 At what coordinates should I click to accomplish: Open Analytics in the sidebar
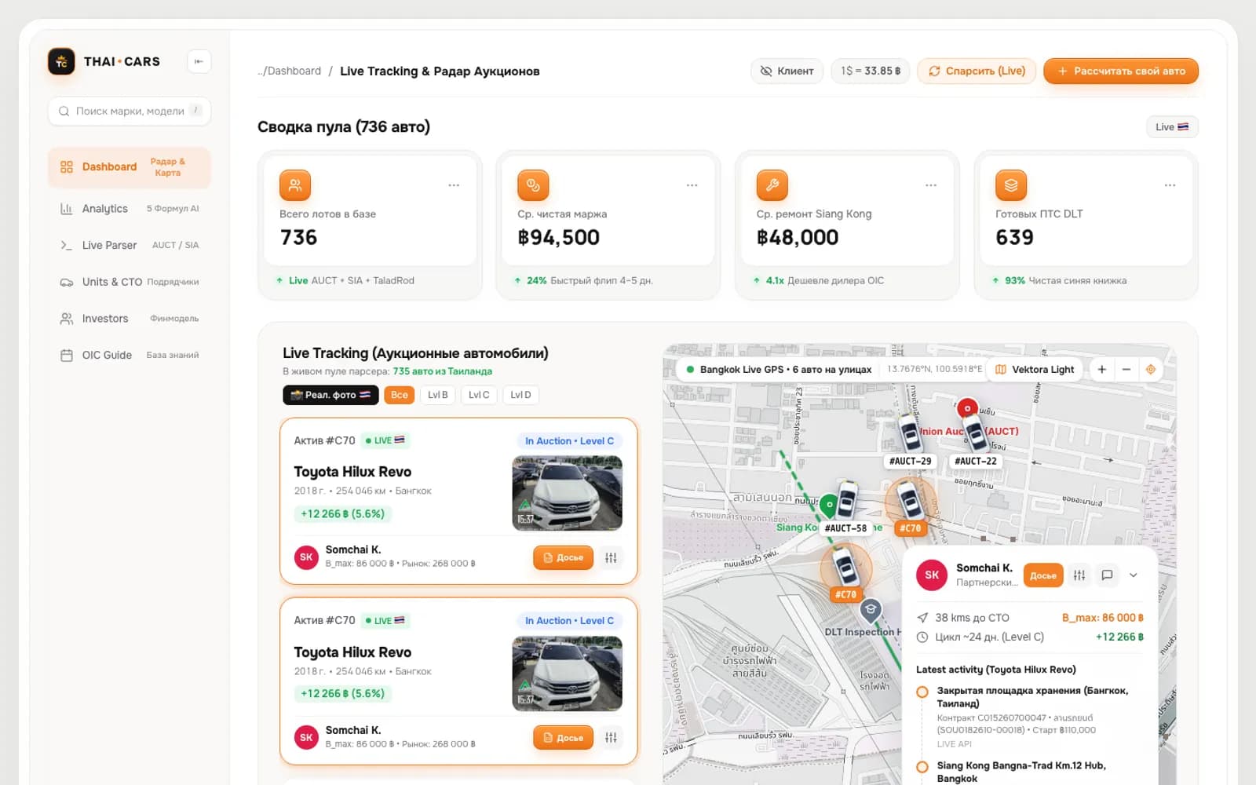(x=130, y=209)
